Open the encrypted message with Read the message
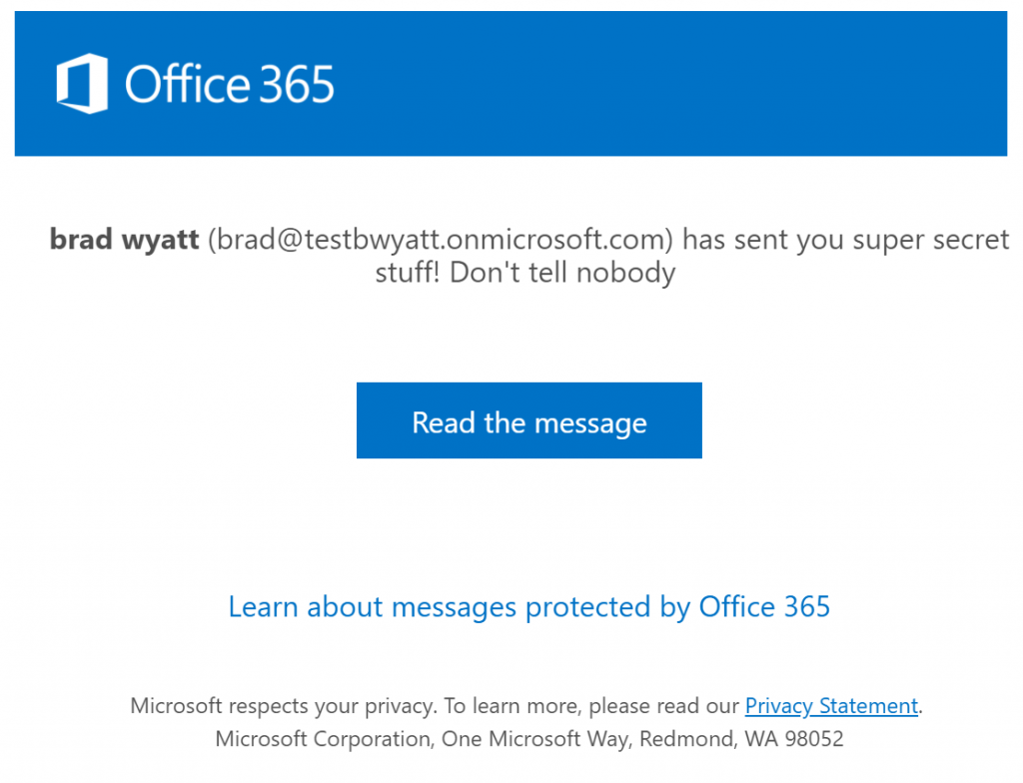Image resolution: width=1023 pixels, height=783 pixels. pos(529,420)
